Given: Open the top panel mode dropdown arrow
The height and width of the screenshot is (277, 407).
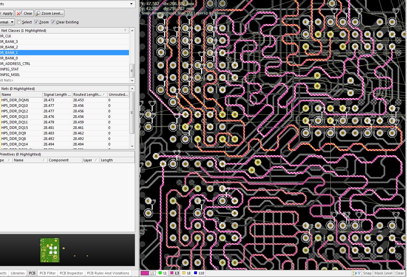Looking at the screenshot, I should click(132, 4).
